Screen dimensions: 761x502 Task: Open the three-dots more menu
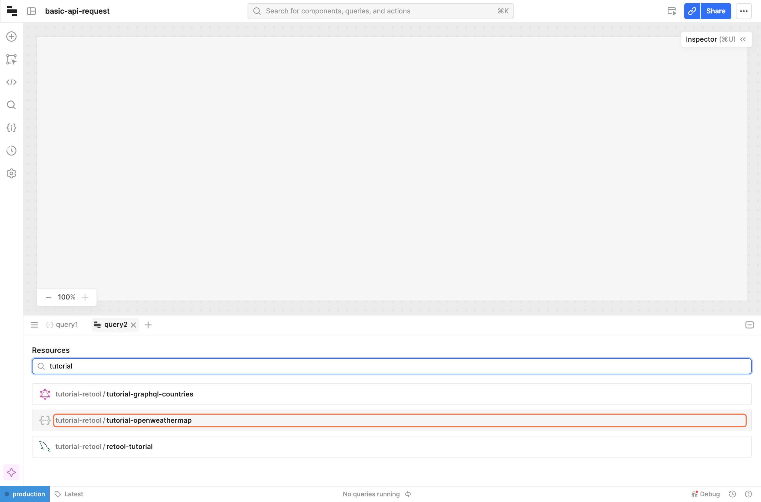coord(744,11)
